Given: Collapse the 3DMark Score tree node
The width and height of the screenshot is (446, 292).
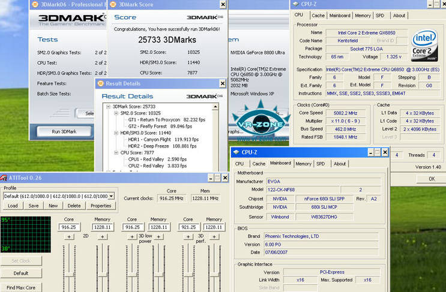Looking at the screenshot, I should coord(107,106).
